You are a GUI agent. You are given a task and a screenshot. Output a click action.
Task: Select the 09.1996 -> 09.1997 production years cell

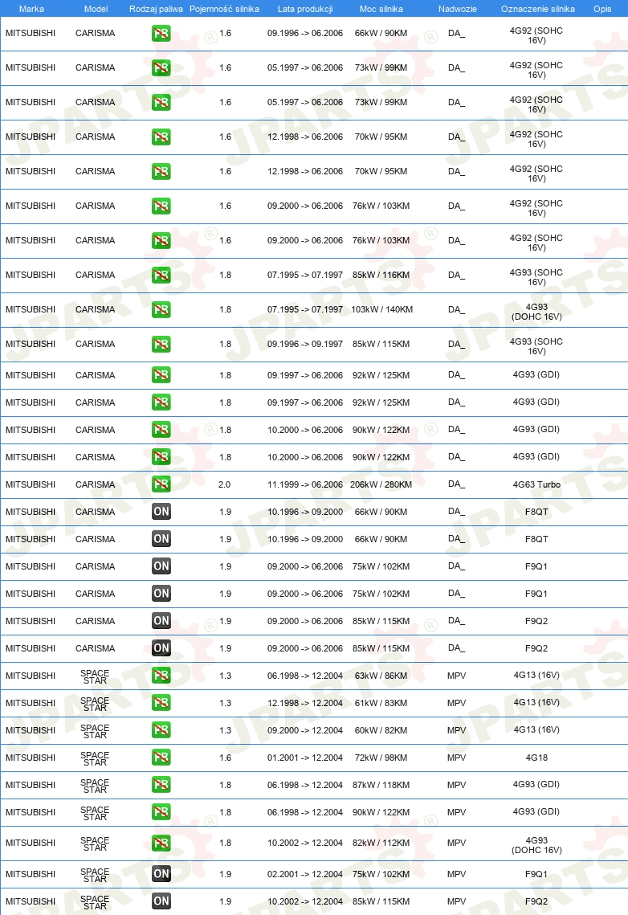click(x=305, y=344)
